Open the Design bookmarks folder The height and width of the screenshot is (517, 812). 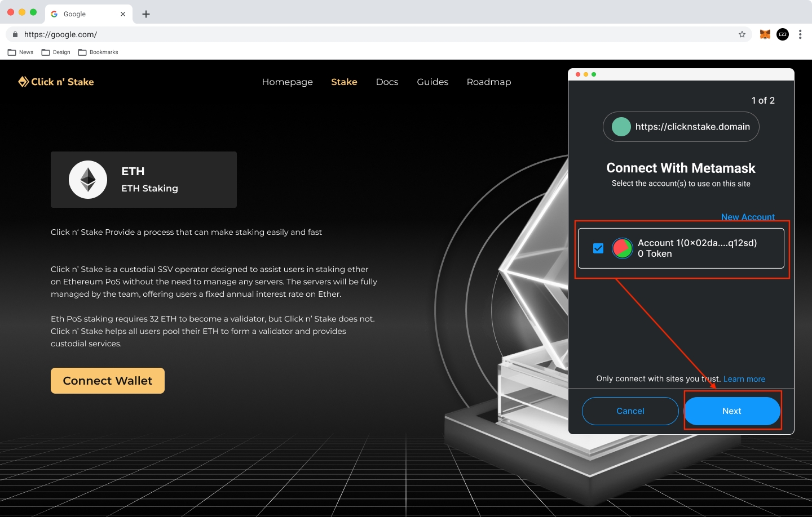click(x=56, y=52)
